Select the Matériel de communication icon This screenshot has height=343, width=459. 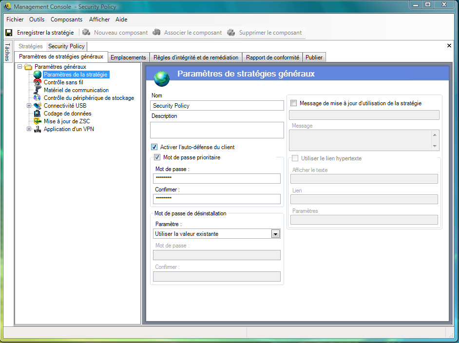[x=38, y=90]
